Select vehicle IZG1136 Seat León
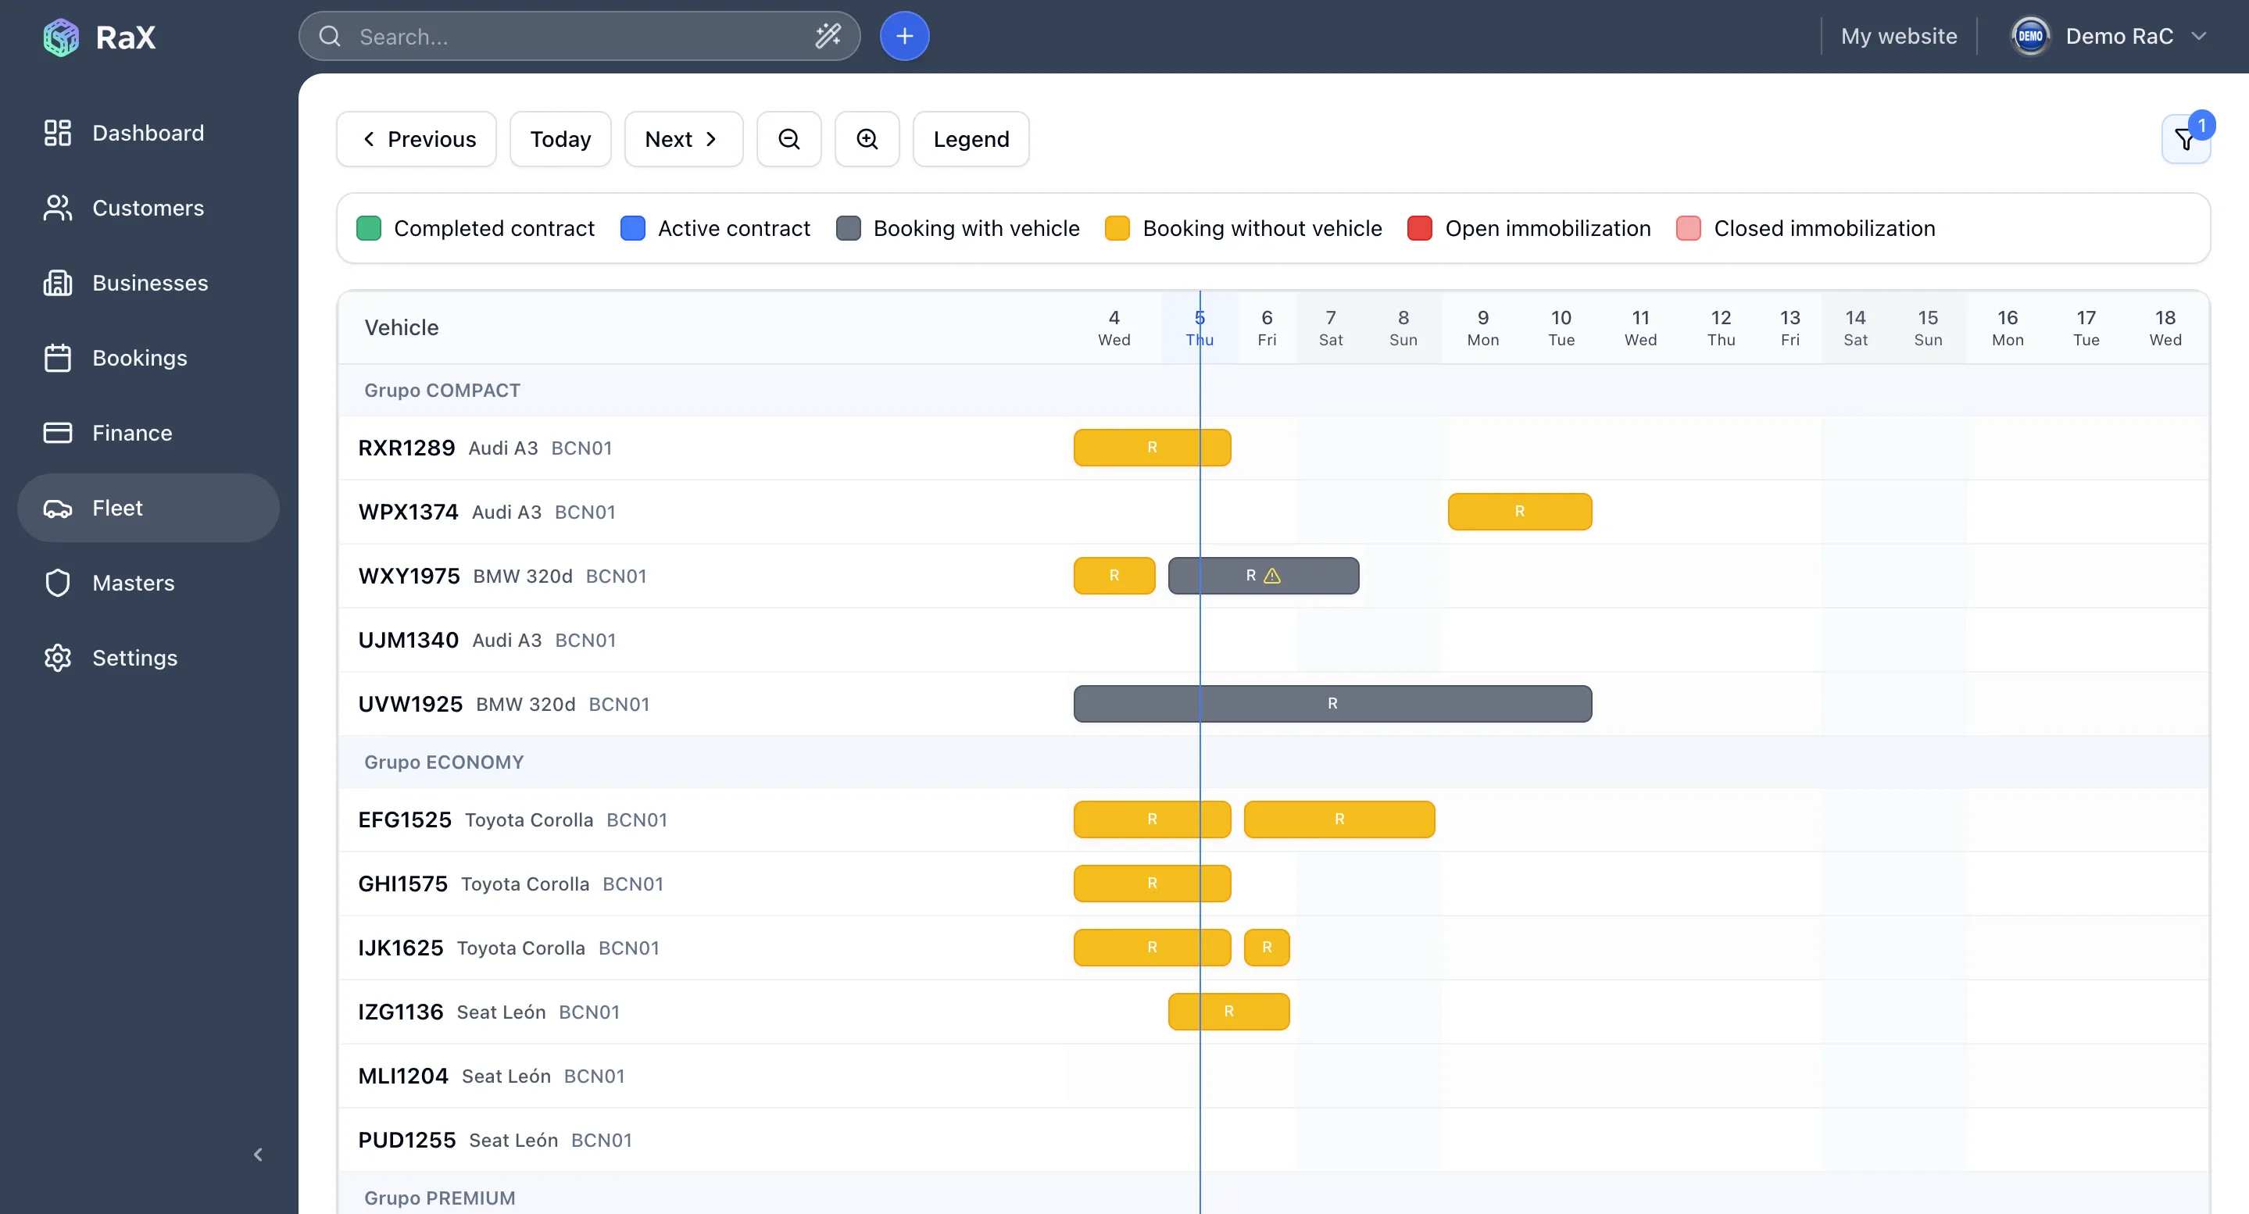 pos(489,1012)
